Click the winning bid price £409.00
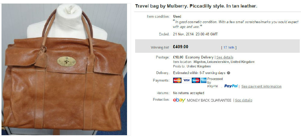The image size is (301, 137). 180,47
